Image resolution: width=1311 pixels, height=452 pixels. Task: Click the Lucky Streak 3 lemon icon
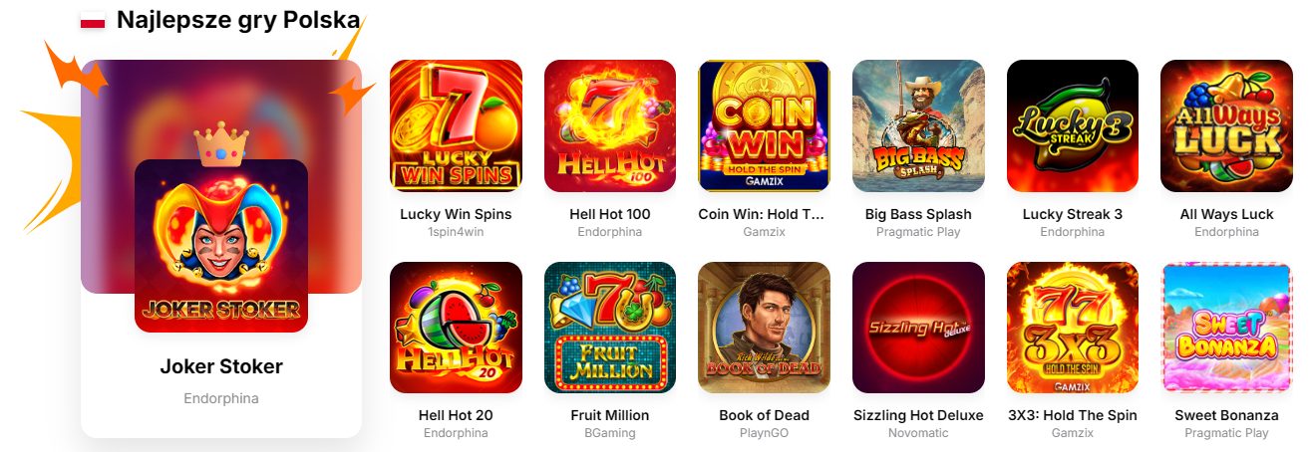pos(1073,125)
